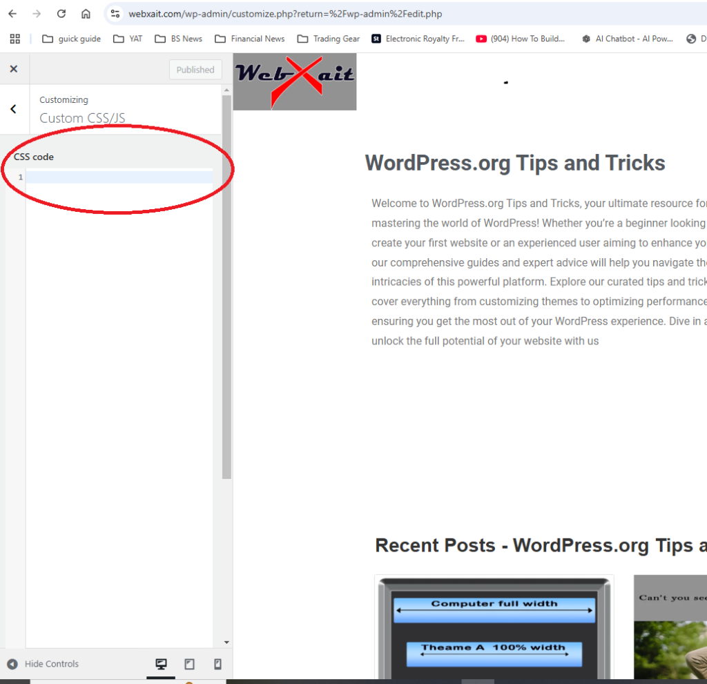Click the scroll down arrow of customizer panel

[226, 643]
